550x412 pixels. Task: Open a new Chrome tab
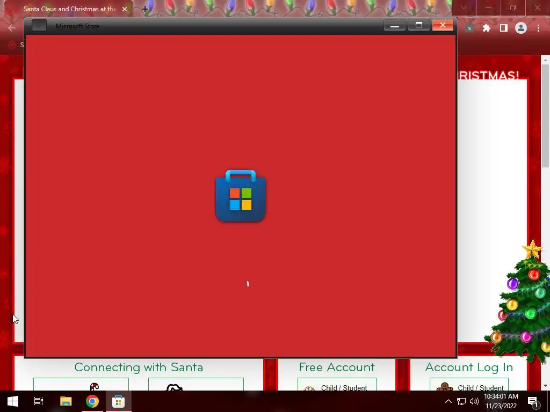pyautogui.click(x=145, y=10)
